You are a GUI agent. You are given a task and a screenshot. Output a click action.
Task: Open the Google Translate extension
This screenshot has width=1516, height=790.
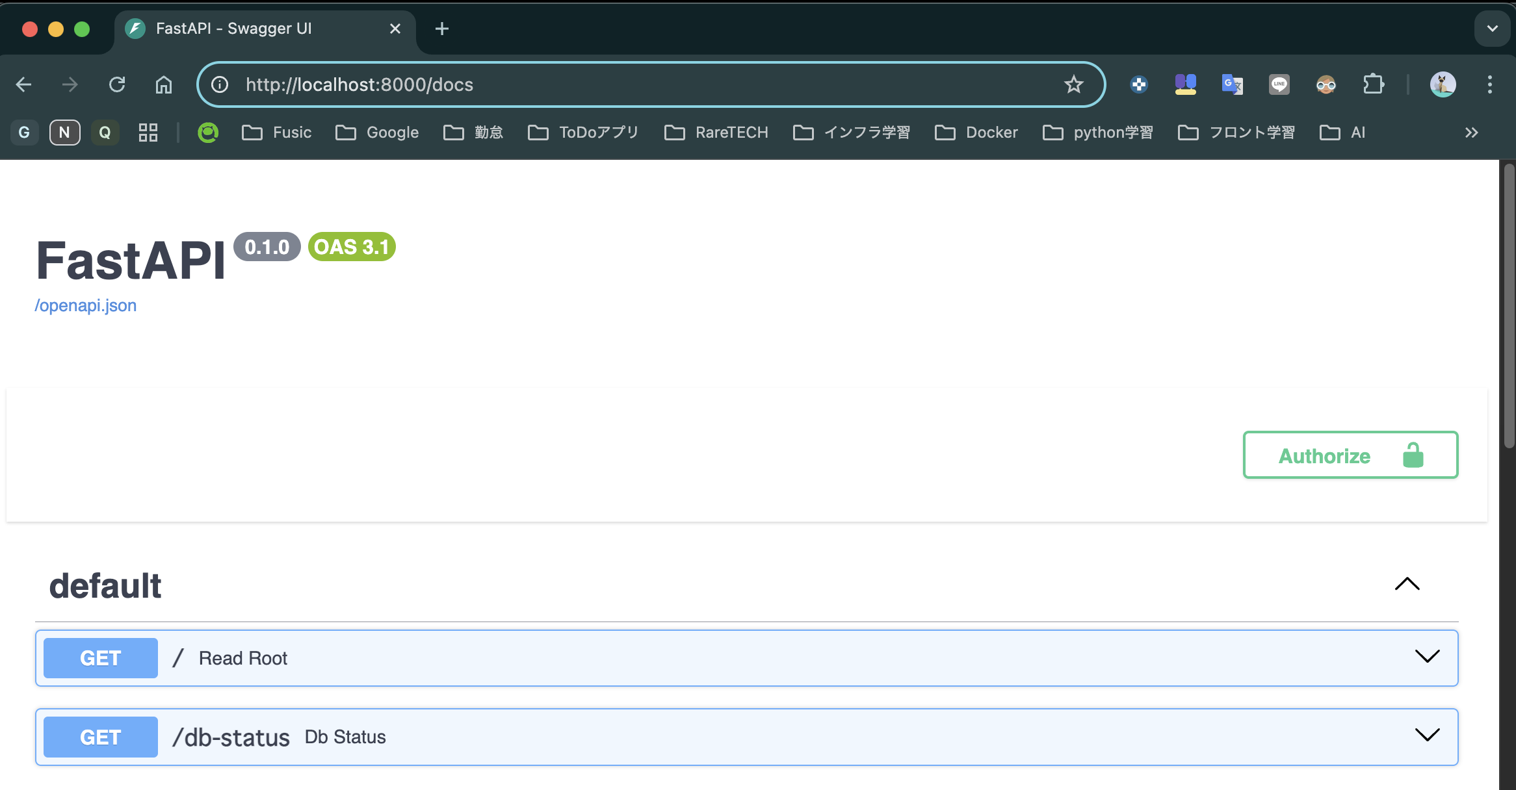point(1233,84)
